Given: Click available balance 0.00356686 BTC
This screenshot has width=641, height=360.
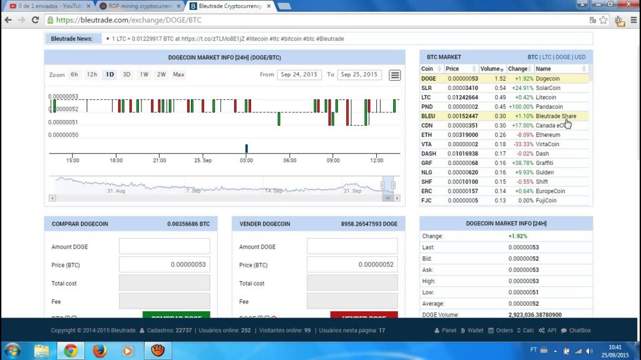Looking at the screenshot, I should (188, 224).
